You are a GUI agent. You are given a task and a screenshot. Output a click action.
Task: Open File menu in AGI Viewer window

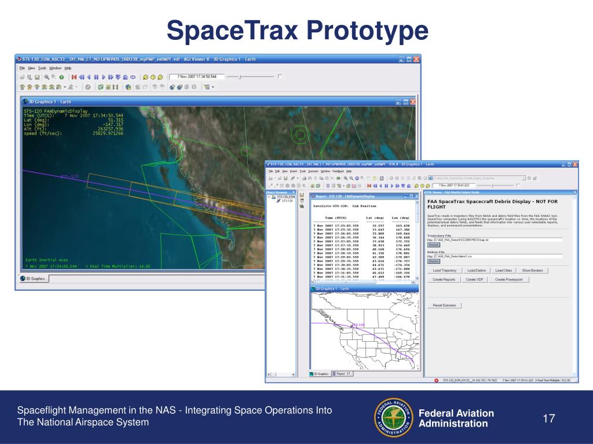pos(22,68)
